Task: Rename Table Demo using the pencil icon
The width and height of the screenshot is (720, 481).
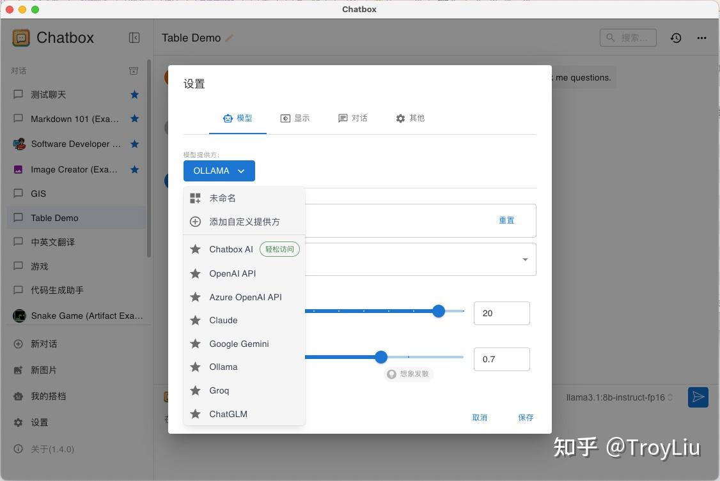Action: (230, 38)
